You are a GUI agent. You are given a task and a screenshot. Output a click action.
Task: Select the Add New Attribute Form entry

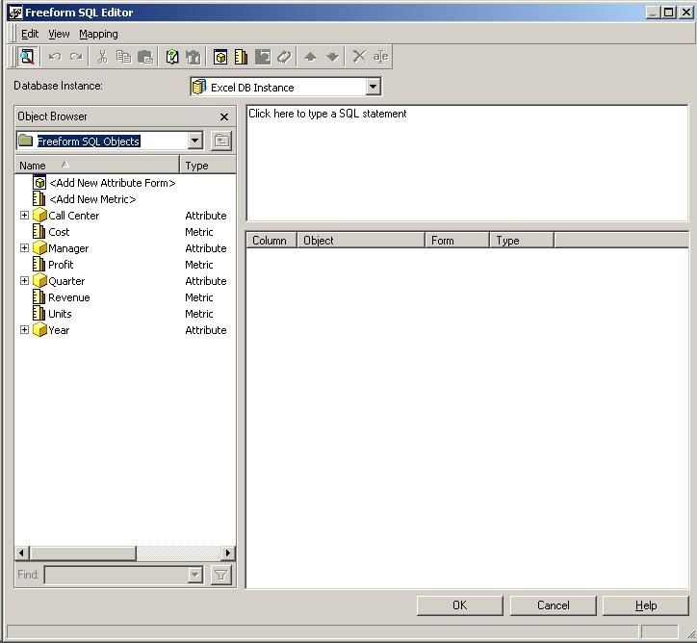pyautogui.click(x=112, y=183)
